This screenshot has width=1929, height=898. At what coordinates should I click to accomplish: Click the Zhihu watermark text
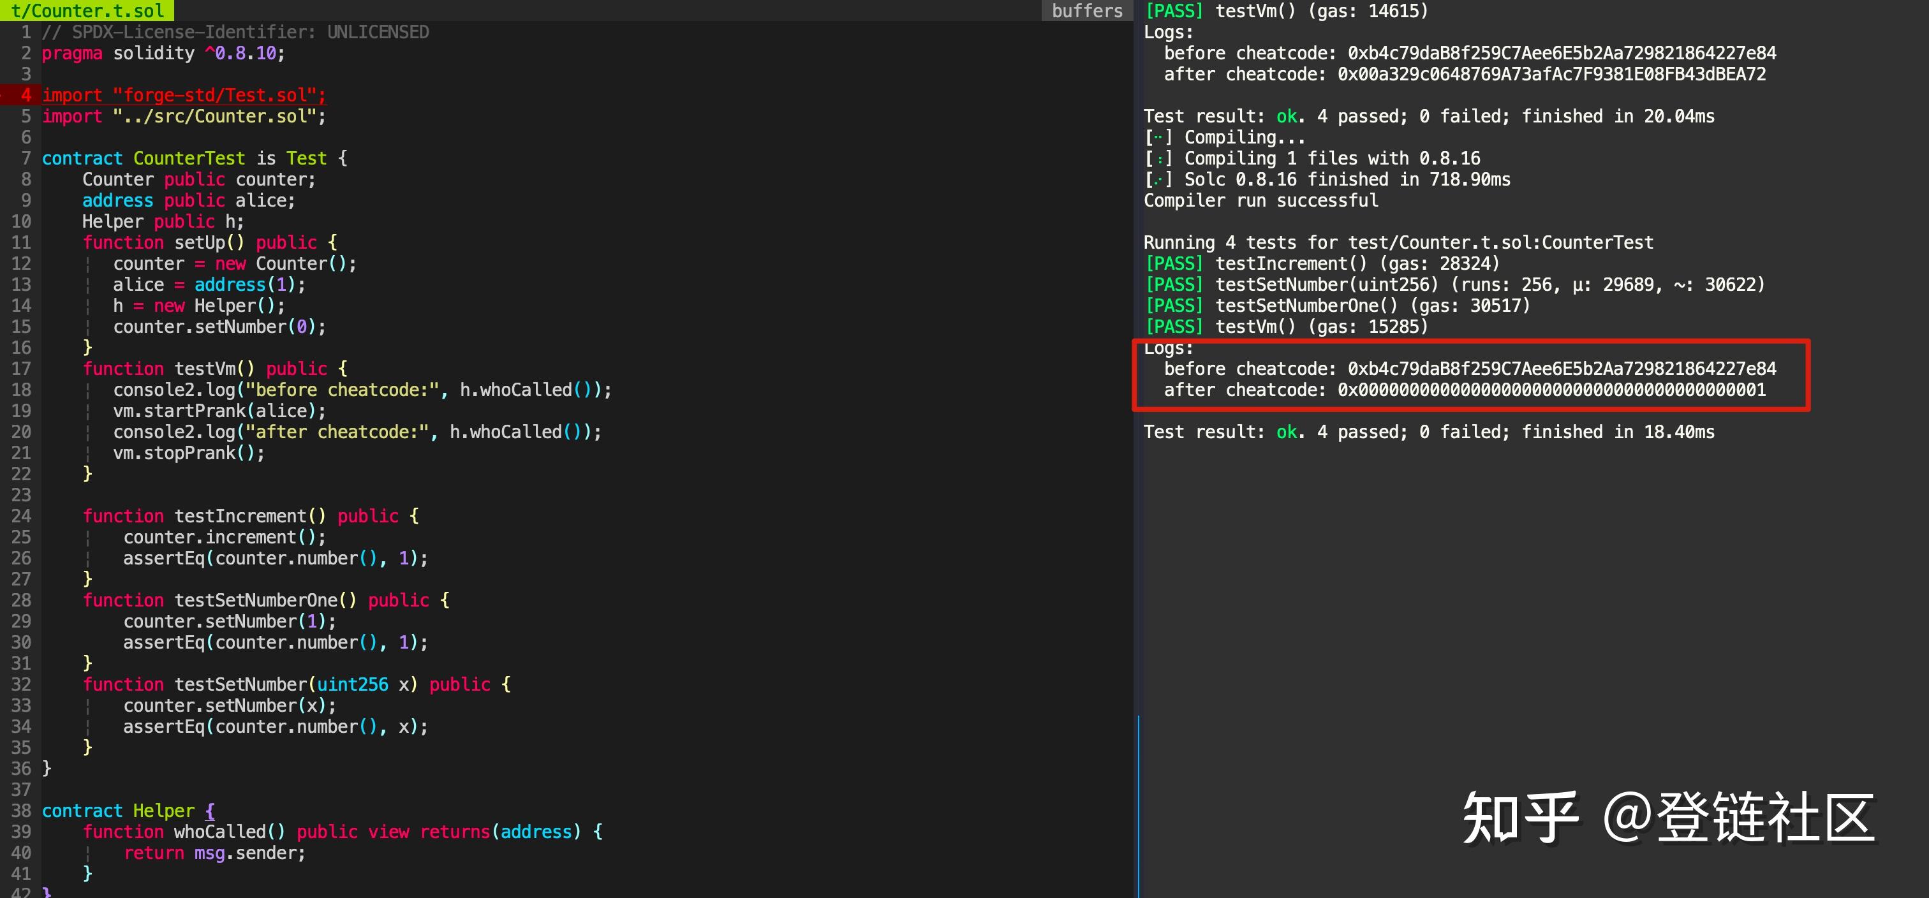click(x=1667, y=817)
